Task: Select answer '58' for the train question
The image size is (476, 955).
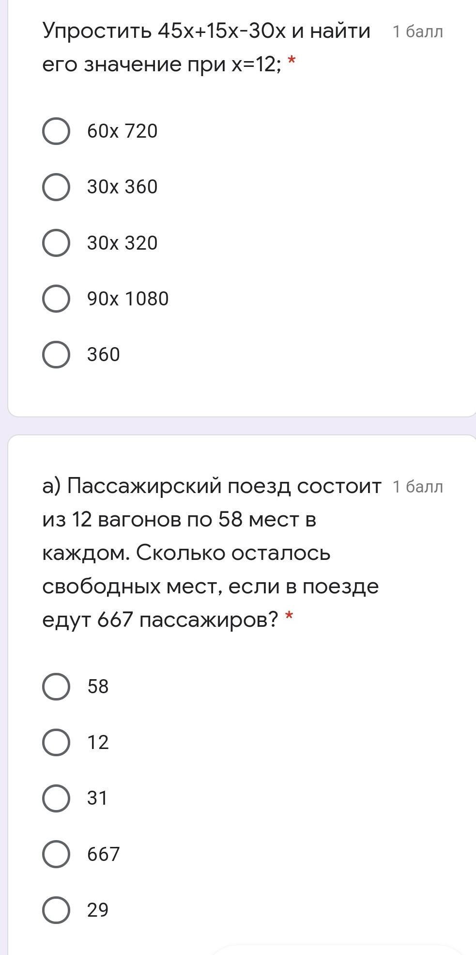Action: [x=56, y=686]
